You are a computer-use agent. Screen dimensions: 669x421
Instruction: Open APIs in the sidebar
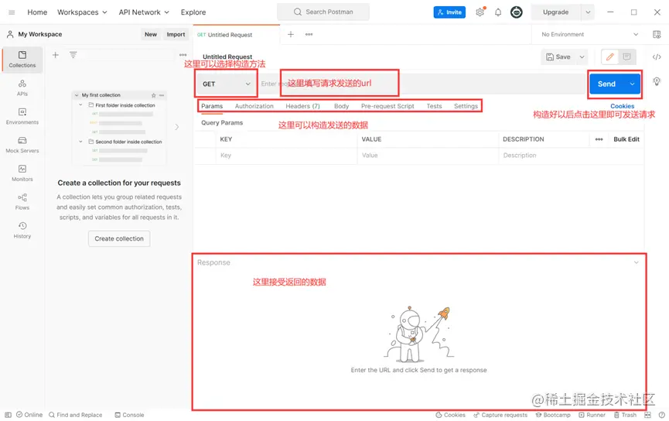pos(22,88)
